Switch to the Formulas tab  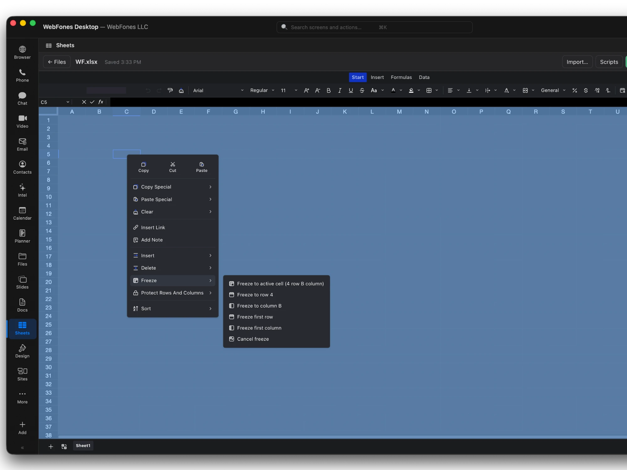[x=401, y=77]
